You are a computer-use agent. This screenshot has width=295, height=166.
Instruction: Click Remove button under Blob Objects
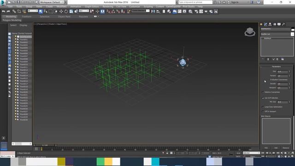point(286,148)
